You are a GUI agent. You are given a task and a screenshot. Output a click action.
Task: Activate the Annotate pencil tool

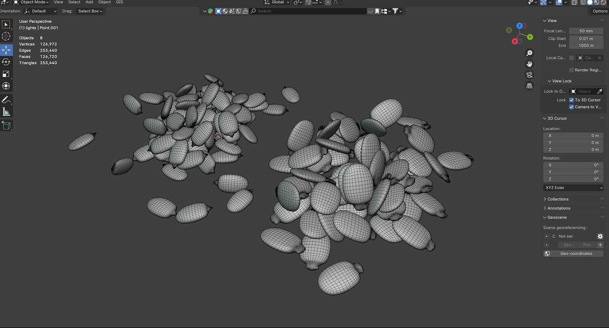pyautogui.click(x=6, y=100)
